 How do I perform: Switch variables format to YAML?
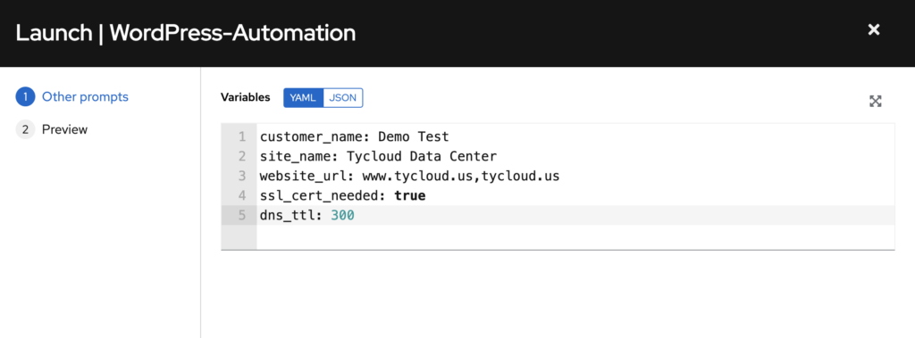303,98
